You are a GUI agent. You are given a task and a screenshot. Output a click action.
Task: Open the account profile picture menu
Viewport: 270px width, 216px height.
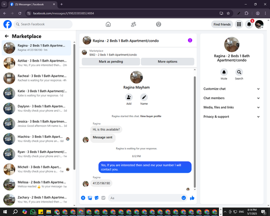click(x=259, y=24)
